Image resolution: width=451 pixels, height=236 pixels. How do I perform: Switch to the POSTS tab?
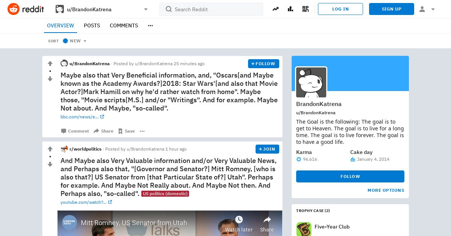pos(92,25)
